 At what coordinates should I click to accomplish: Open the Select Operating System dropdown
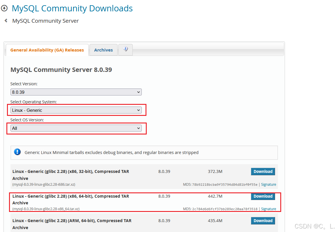[x=76, y=110]
